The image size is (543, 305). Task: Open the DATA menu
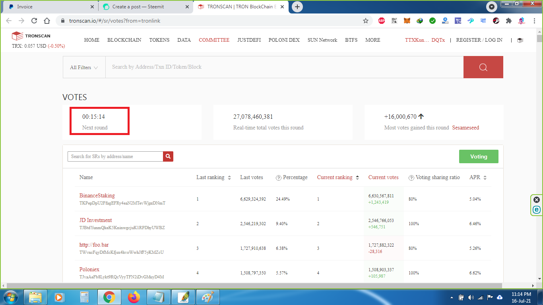pos(184,40)
